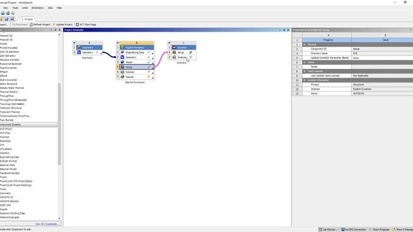Viewport: 413px width, 232px height.
Task: Click the Explicit Dynamics header icon in system B
Action: (x=122, y=47)
